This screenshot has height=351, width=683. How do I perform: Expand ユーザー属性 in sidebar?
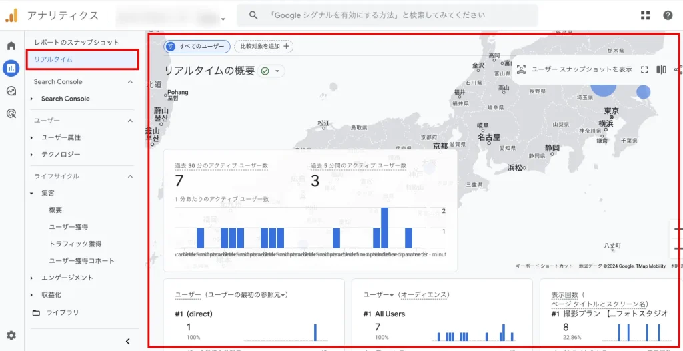[x=32, y=137]
